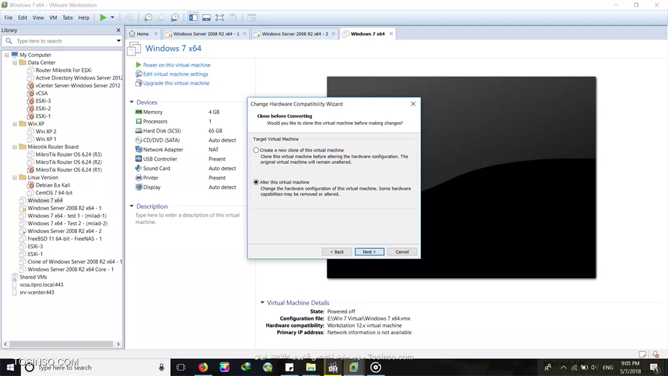Open the View menu
Viewport: 668px width, 376px height.
click(38, 18)
